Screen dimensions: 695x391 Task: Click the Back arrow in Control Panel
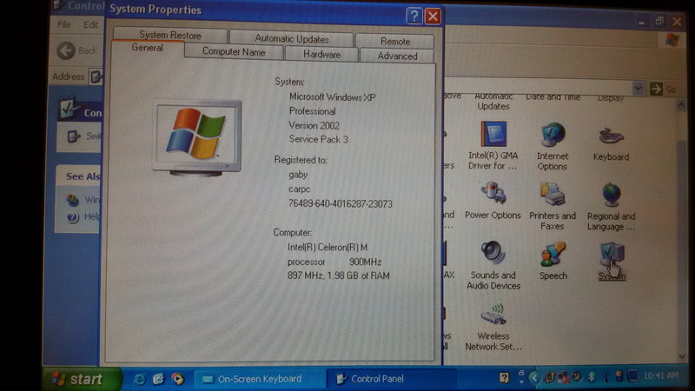66,50
